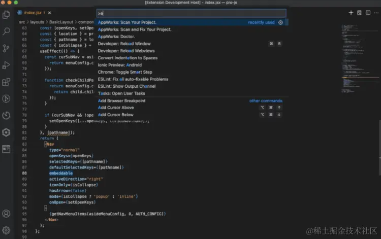Open the AppWorks hexagon icon in activity bar

(6, 132)
